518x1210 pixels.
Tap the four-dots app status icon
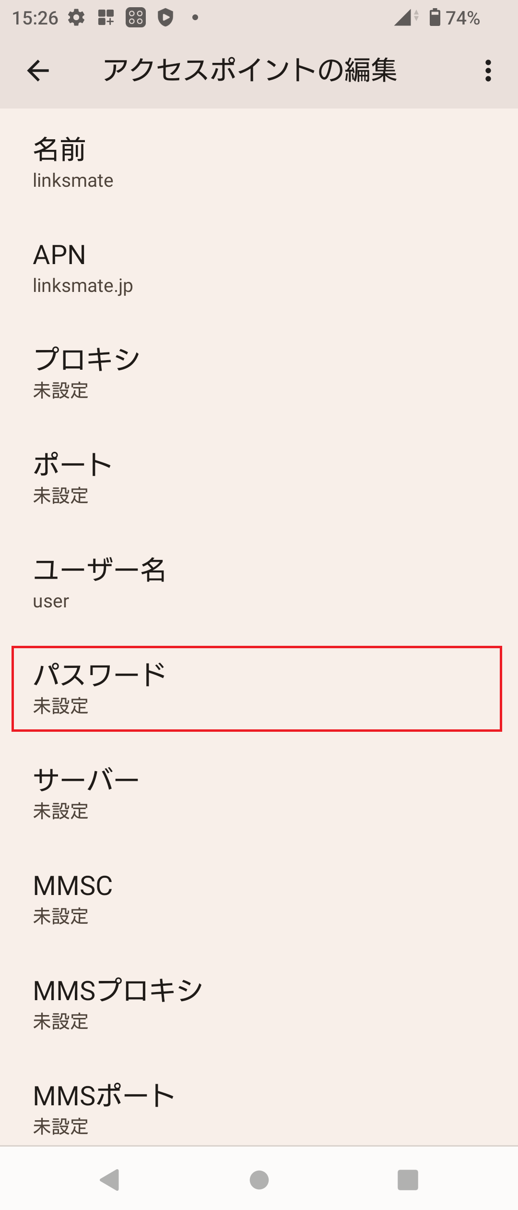click(x=136, y=18)
